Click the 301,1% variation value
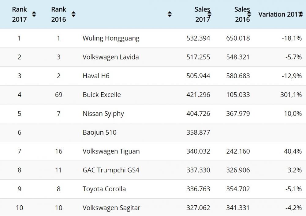This screenshot has width=306, height=216. click(291, 95)
